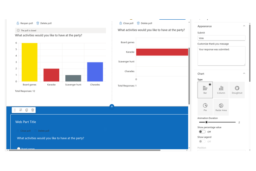Click the blue Charades column
256x171 pixels.
click(x=95, y=72)
